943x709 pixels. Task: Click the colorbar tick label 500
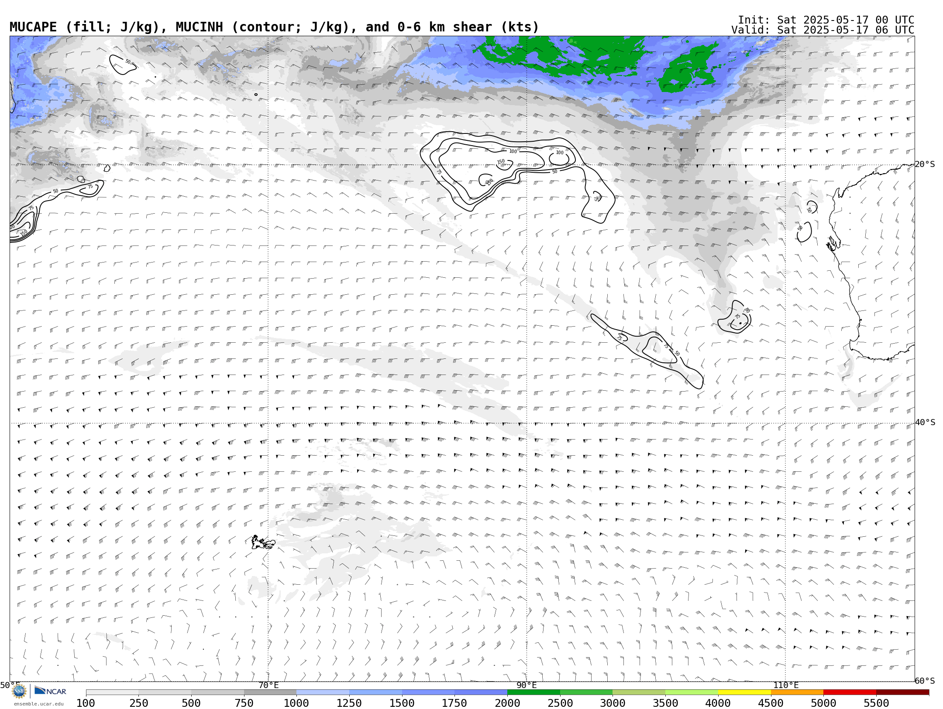191,703
